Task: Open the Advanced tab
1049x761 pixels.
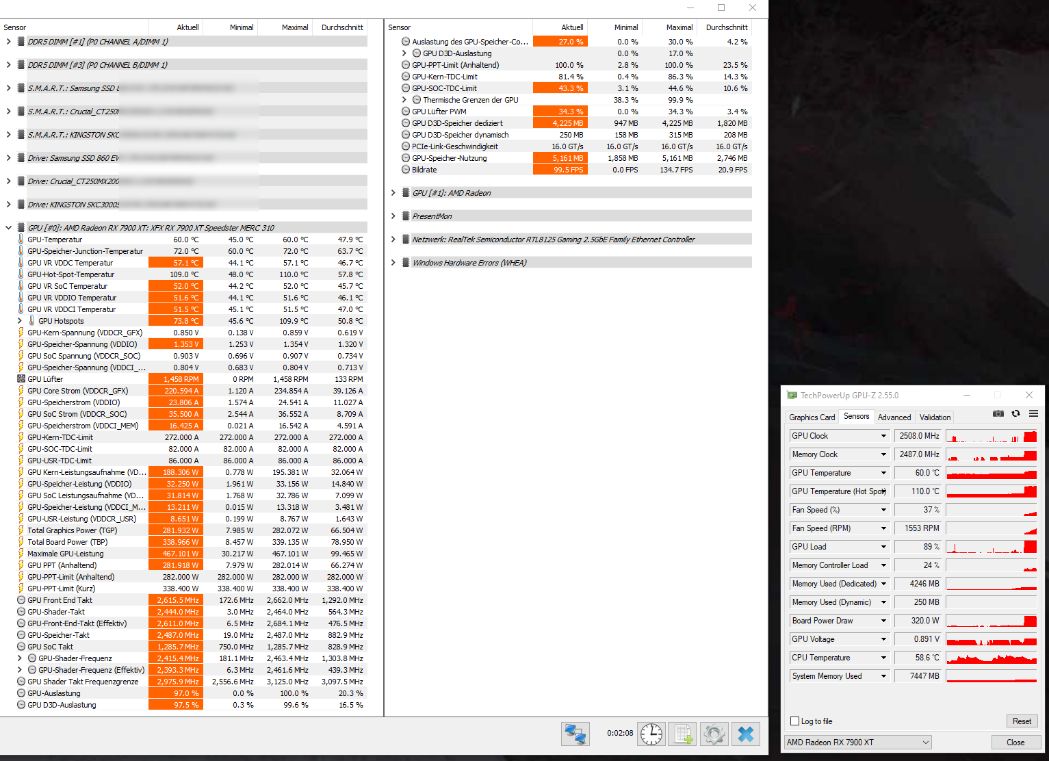Action: [894, 417]
